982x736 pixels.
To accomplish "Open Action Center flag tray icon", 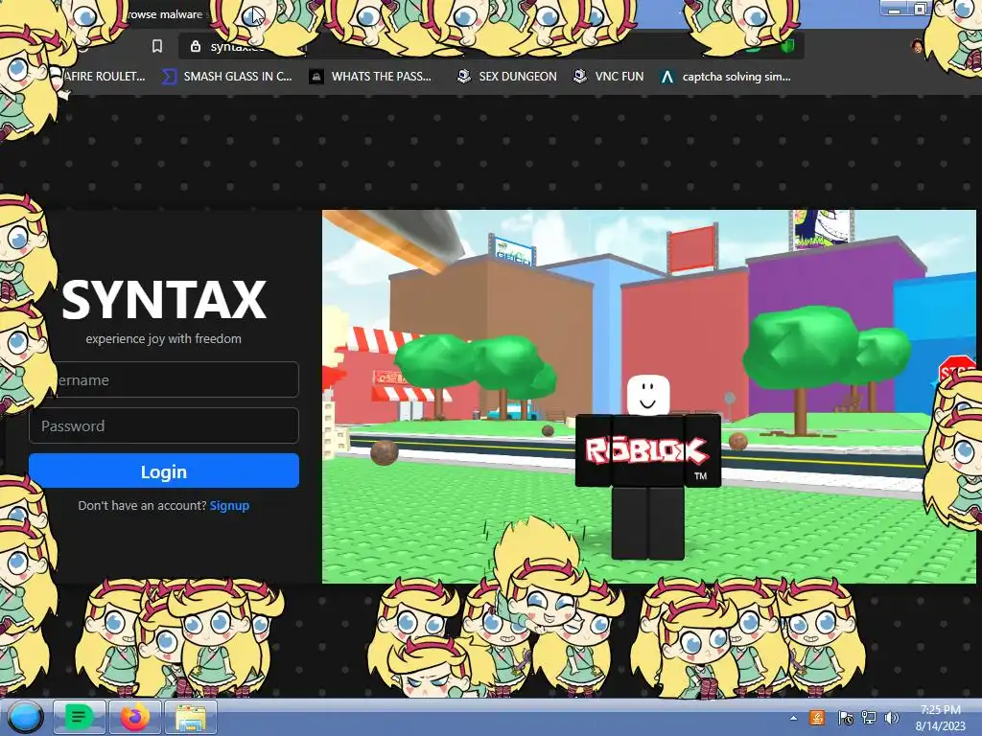I will (x=845, y=718).
